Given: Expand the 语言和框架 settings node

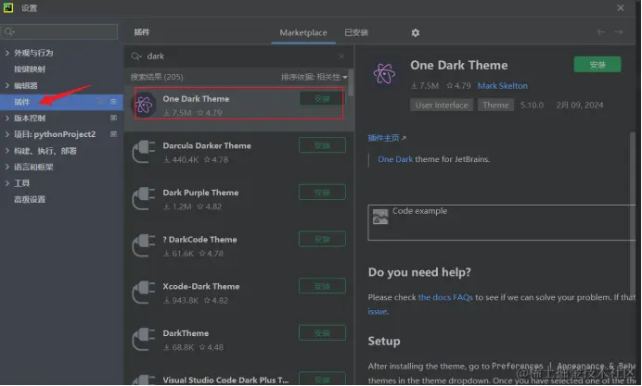Looking at the screenshot, I should coord(7,167).
